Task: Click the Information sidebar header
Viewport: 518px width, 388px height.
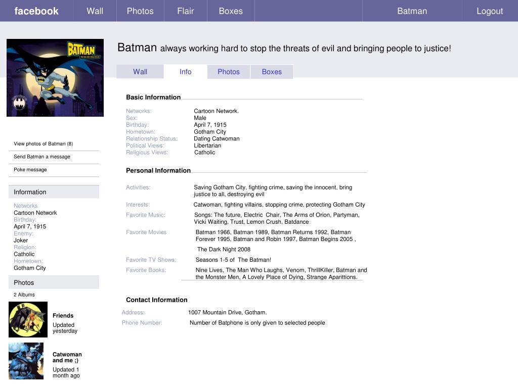Action: [x=54, y=191]
